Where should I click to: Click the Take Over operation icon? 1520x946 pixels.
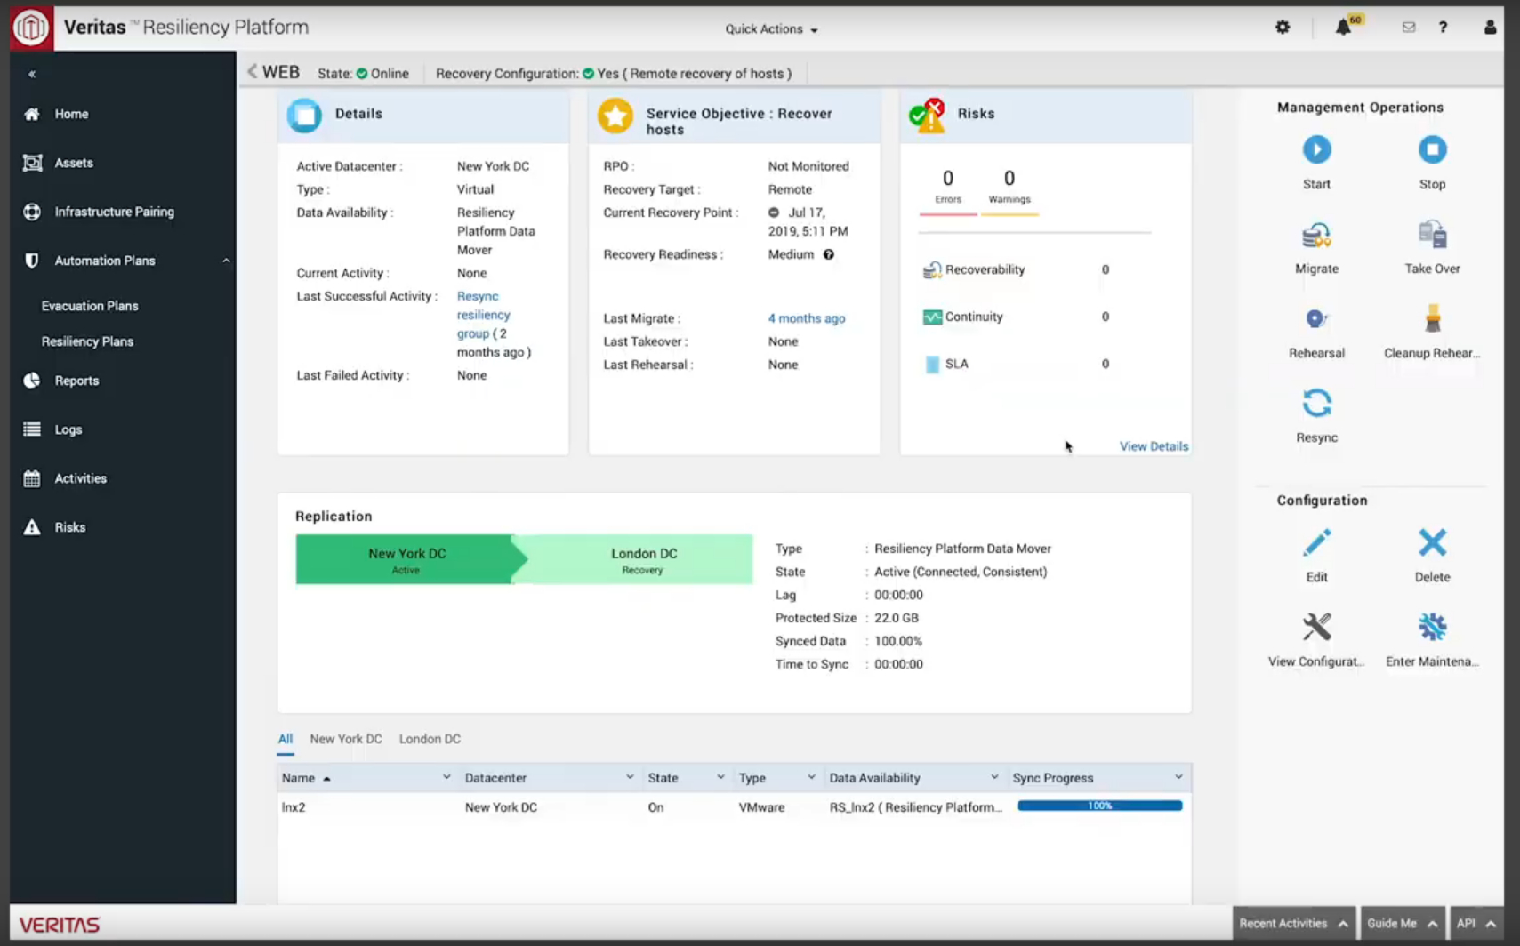[1432, 235]
